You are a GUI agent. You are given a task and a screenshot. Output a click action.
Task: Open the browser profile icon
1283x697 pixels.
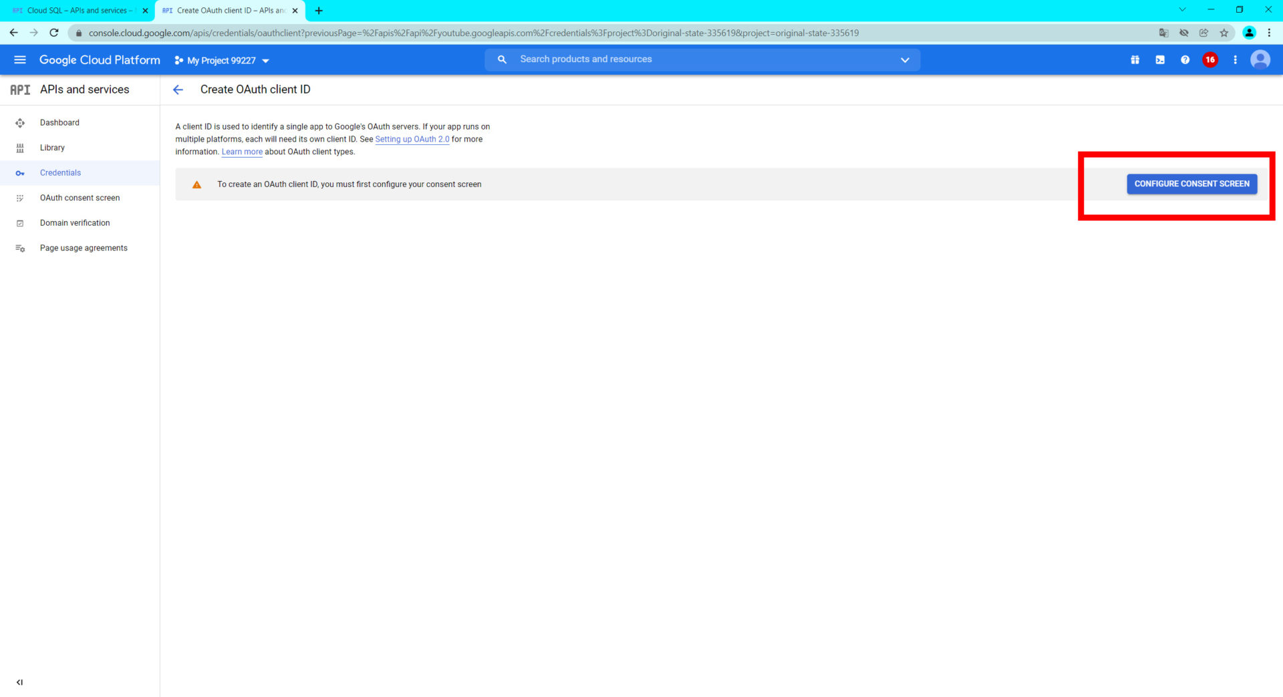tap(1249, 33)
